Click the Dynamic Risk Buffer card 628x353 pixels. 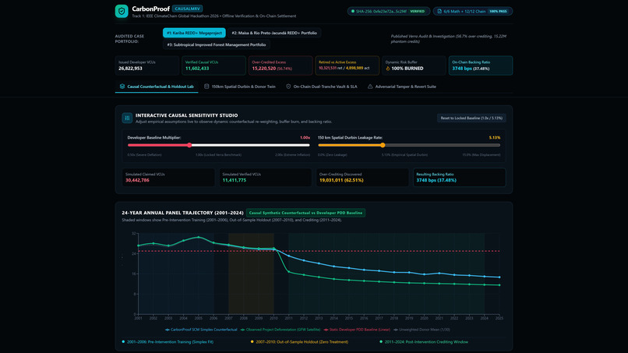[414, 65]
